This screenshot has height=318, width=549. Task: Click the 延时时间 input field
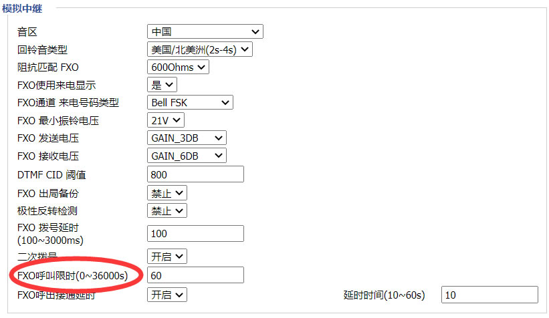(489, 295)
